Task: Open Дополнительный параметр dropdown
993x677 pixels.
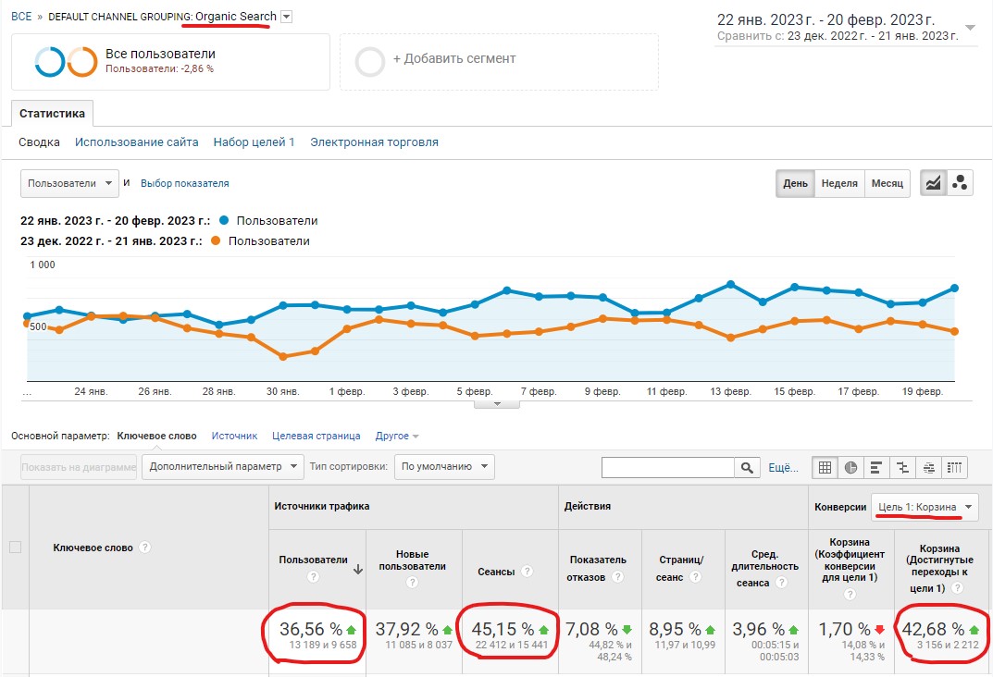Action: click(223, 467)
